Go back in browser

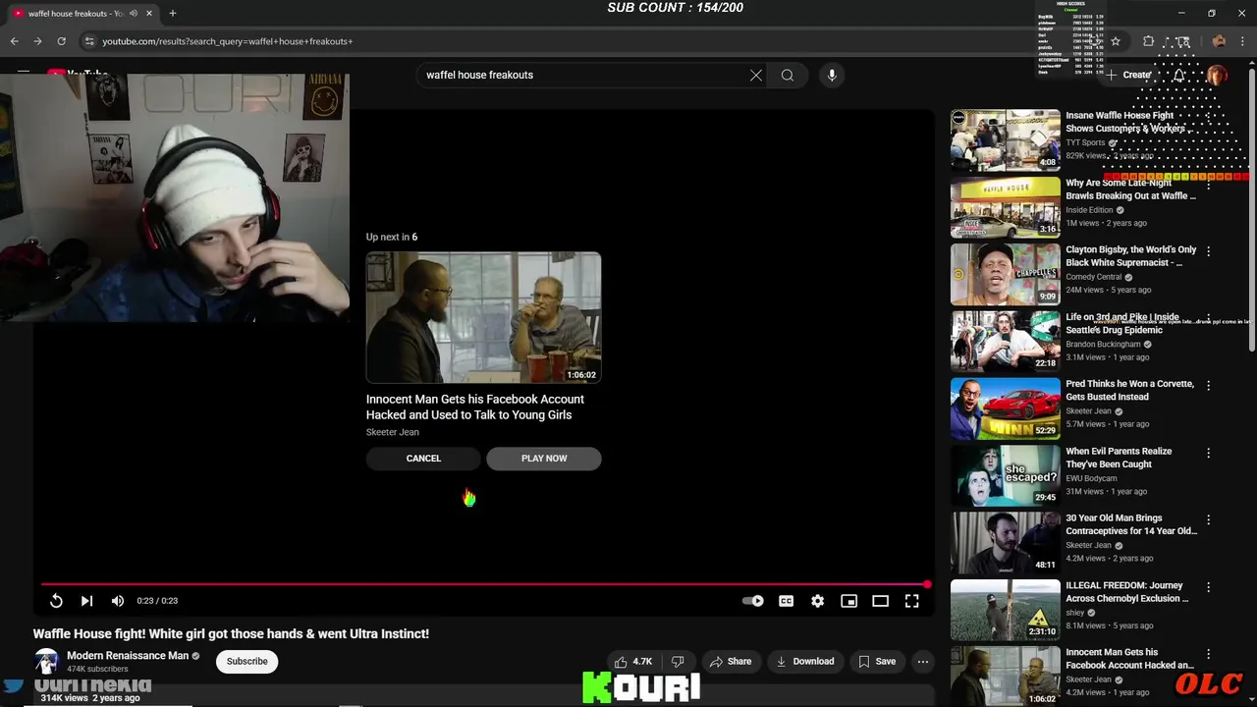pyautogui.click(x=14, y=41)
